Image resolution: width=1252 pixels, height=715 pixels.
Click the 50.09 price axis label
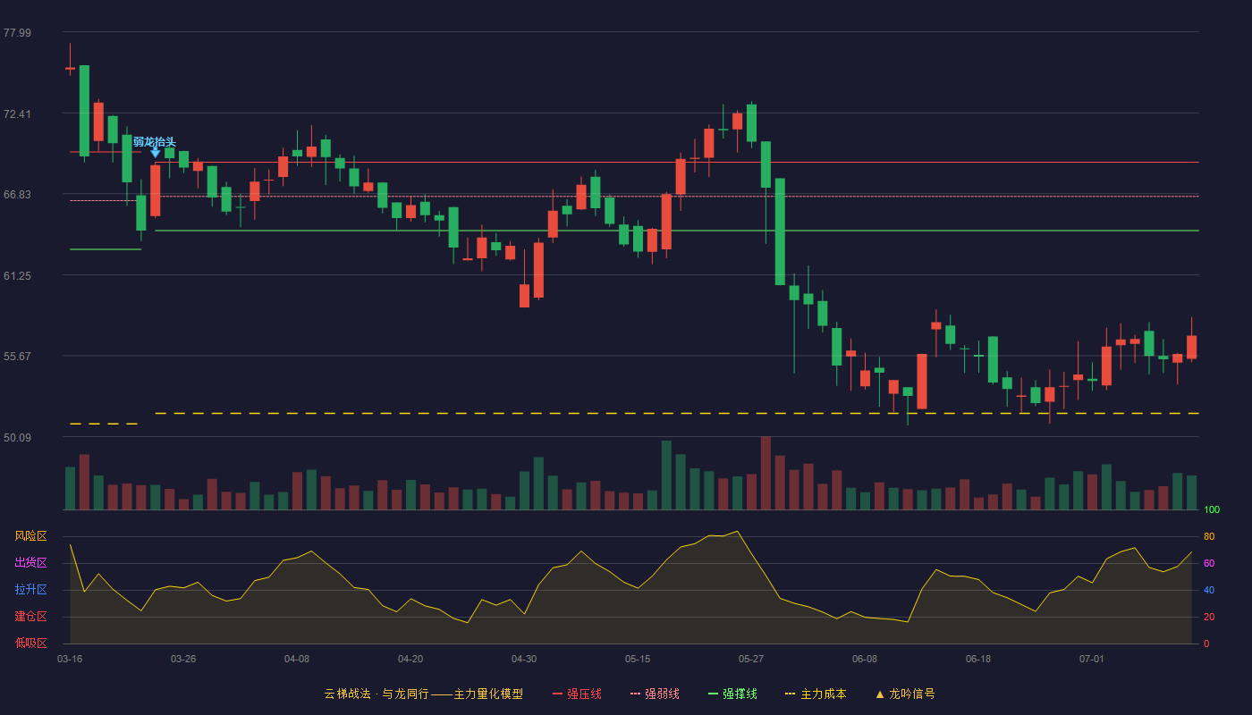tap(17, 437)
